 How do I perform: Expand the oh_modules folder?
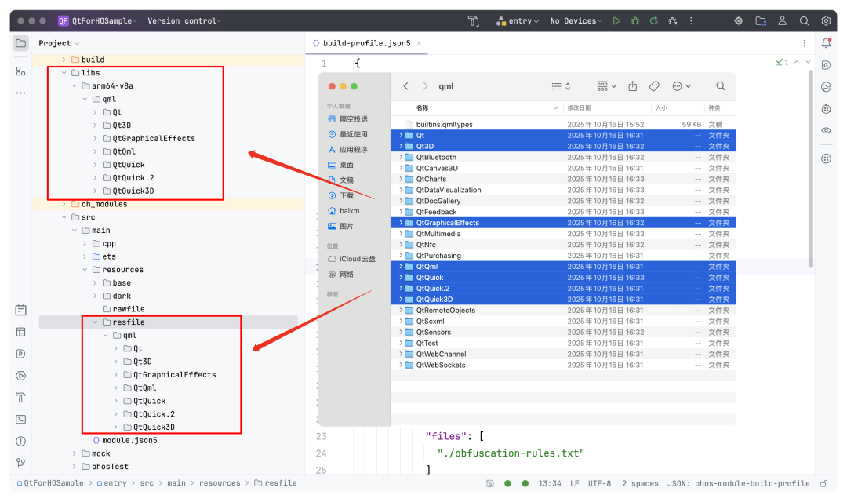64,204
